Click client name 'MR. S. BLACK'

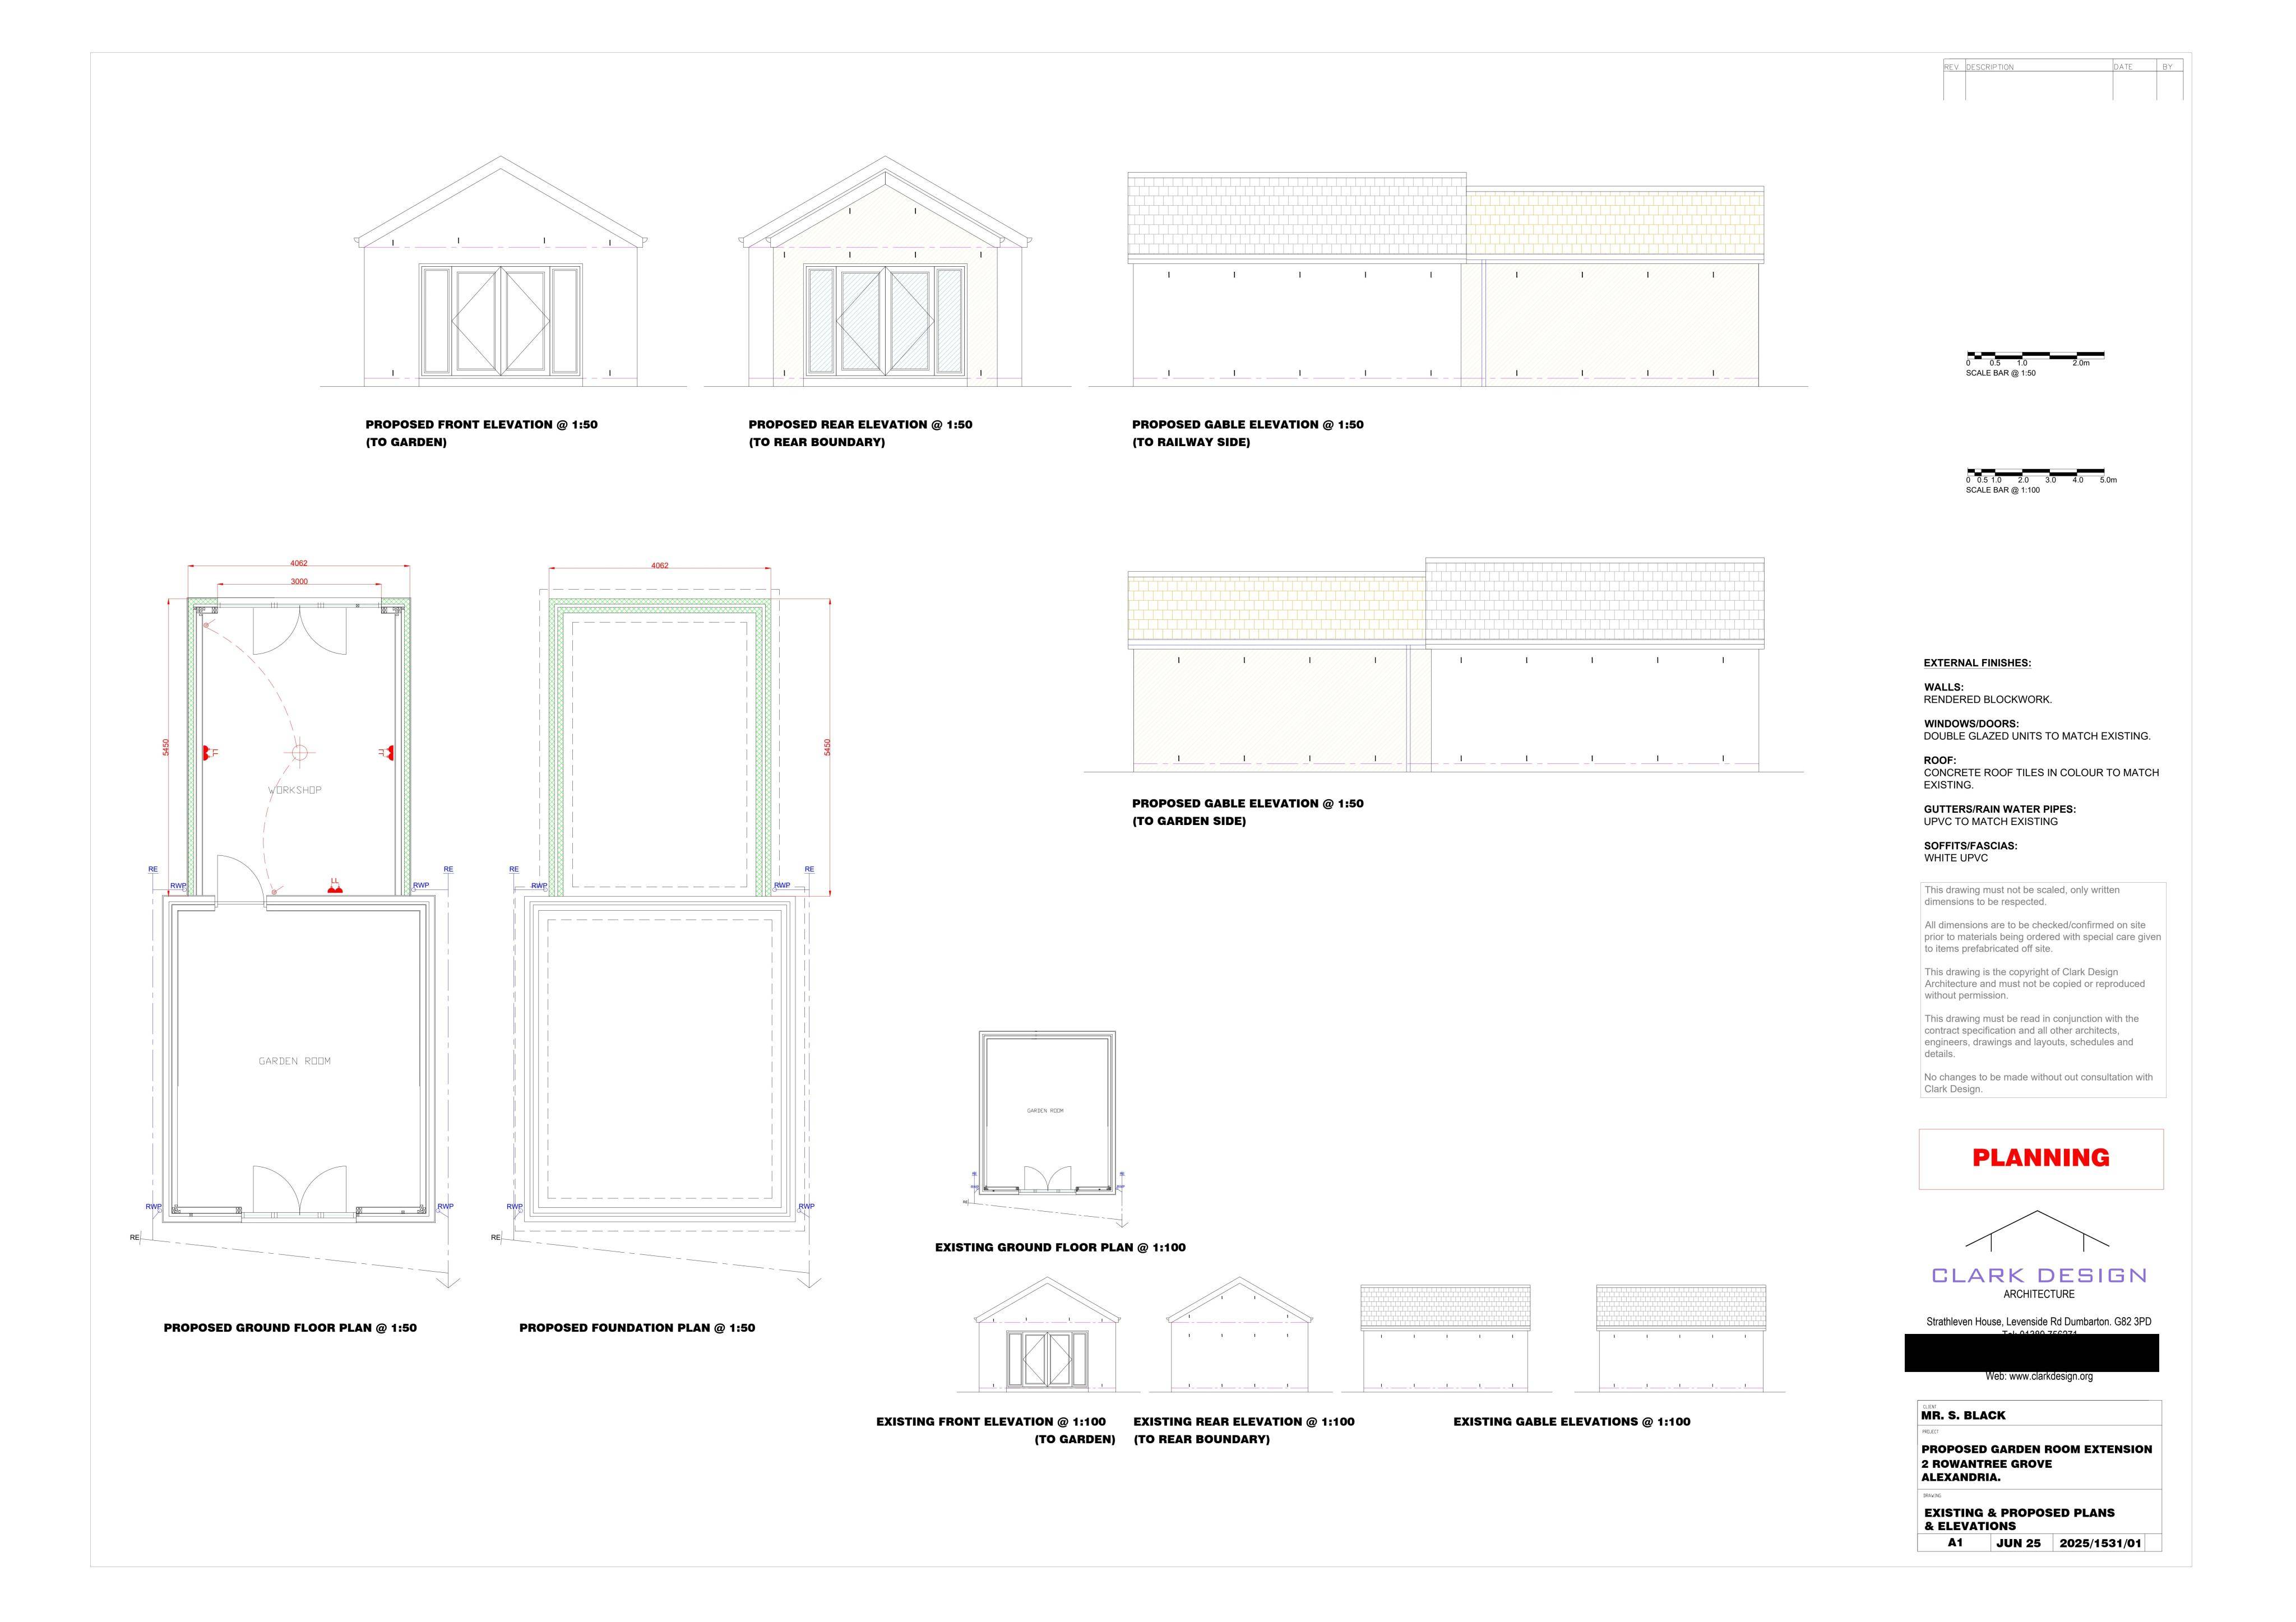1963,1415
